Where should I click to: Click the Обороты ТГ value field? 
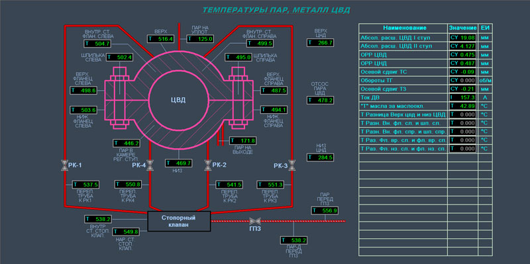click(x=462, y=80)
